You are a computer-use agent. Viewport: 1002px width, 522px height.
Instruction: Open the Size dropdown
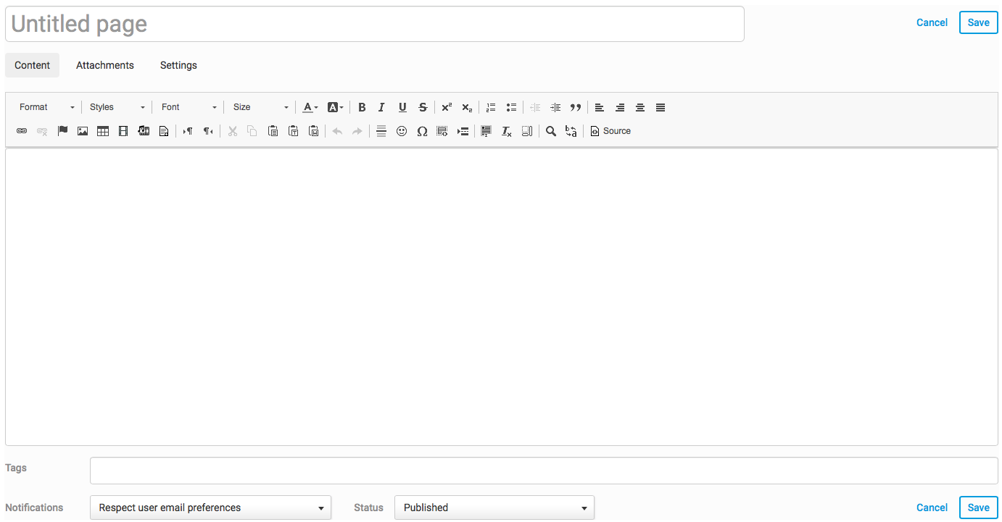click(x=260, y=107)
